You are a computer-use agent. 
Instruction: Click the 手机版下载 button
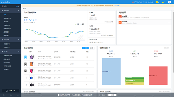pos(10,91)
